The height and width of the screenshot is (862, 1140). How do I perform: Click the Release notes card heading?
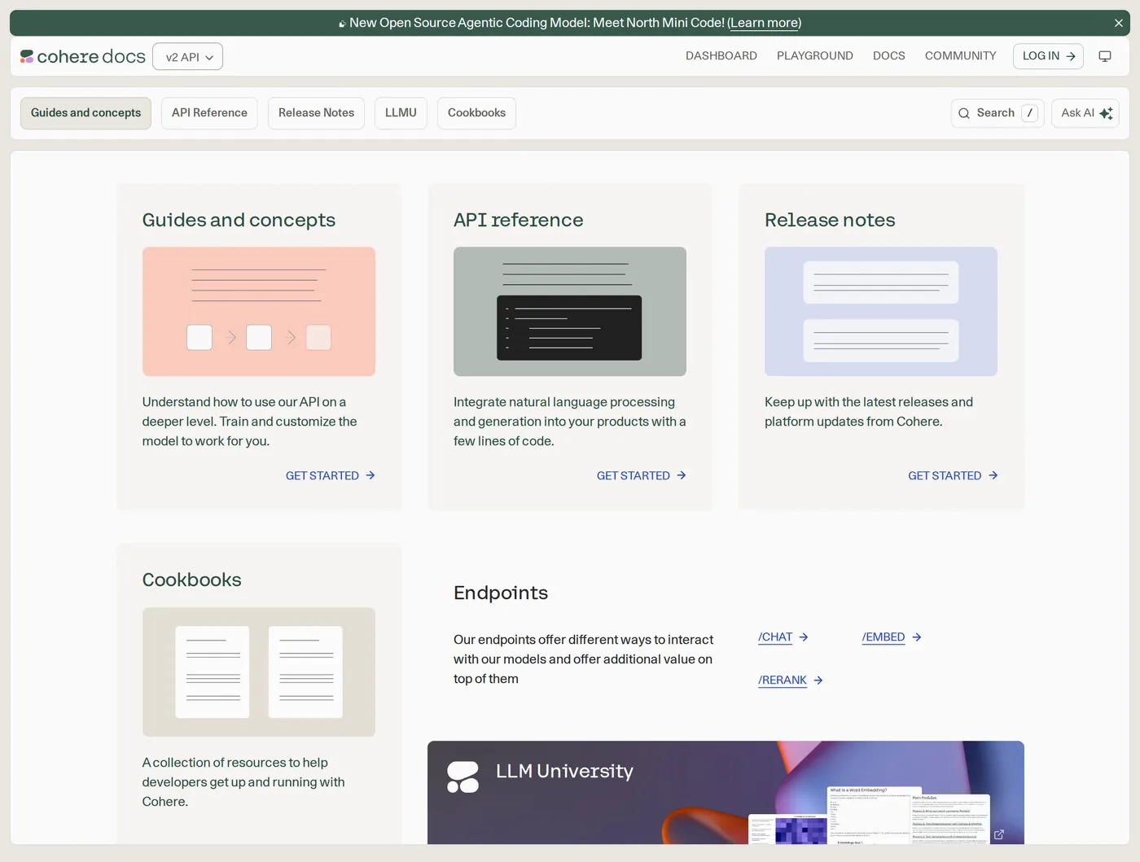point(830,221)
